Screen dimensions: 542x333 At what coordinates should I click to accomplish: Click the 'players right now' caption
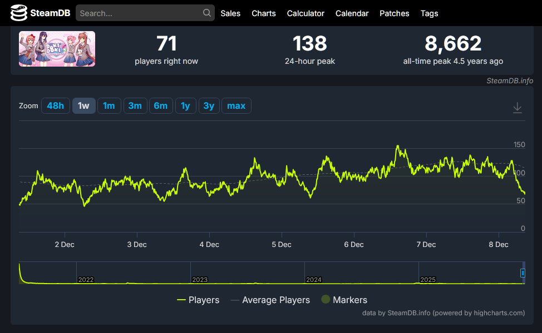[166, 62]
